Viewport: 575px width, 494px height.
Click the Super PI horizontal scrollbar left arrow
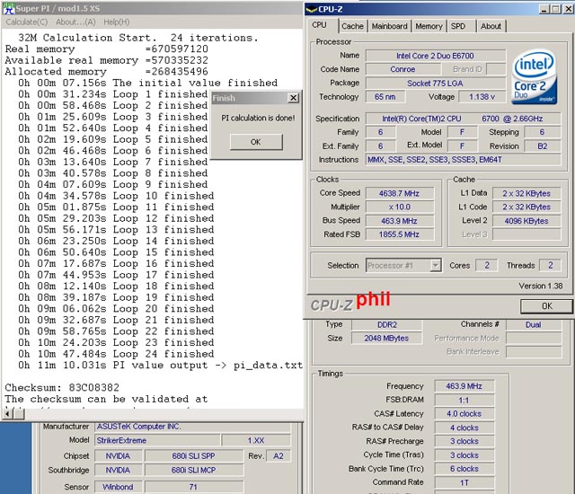(7, 414)
